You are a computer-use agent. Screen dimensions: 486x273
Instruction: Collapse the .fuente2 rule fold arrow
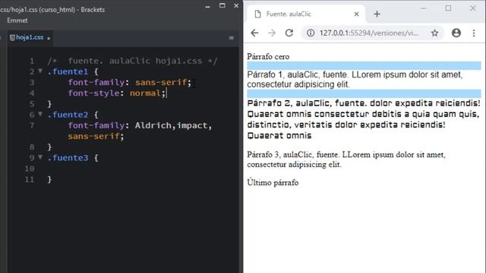[x=40, y=115]
